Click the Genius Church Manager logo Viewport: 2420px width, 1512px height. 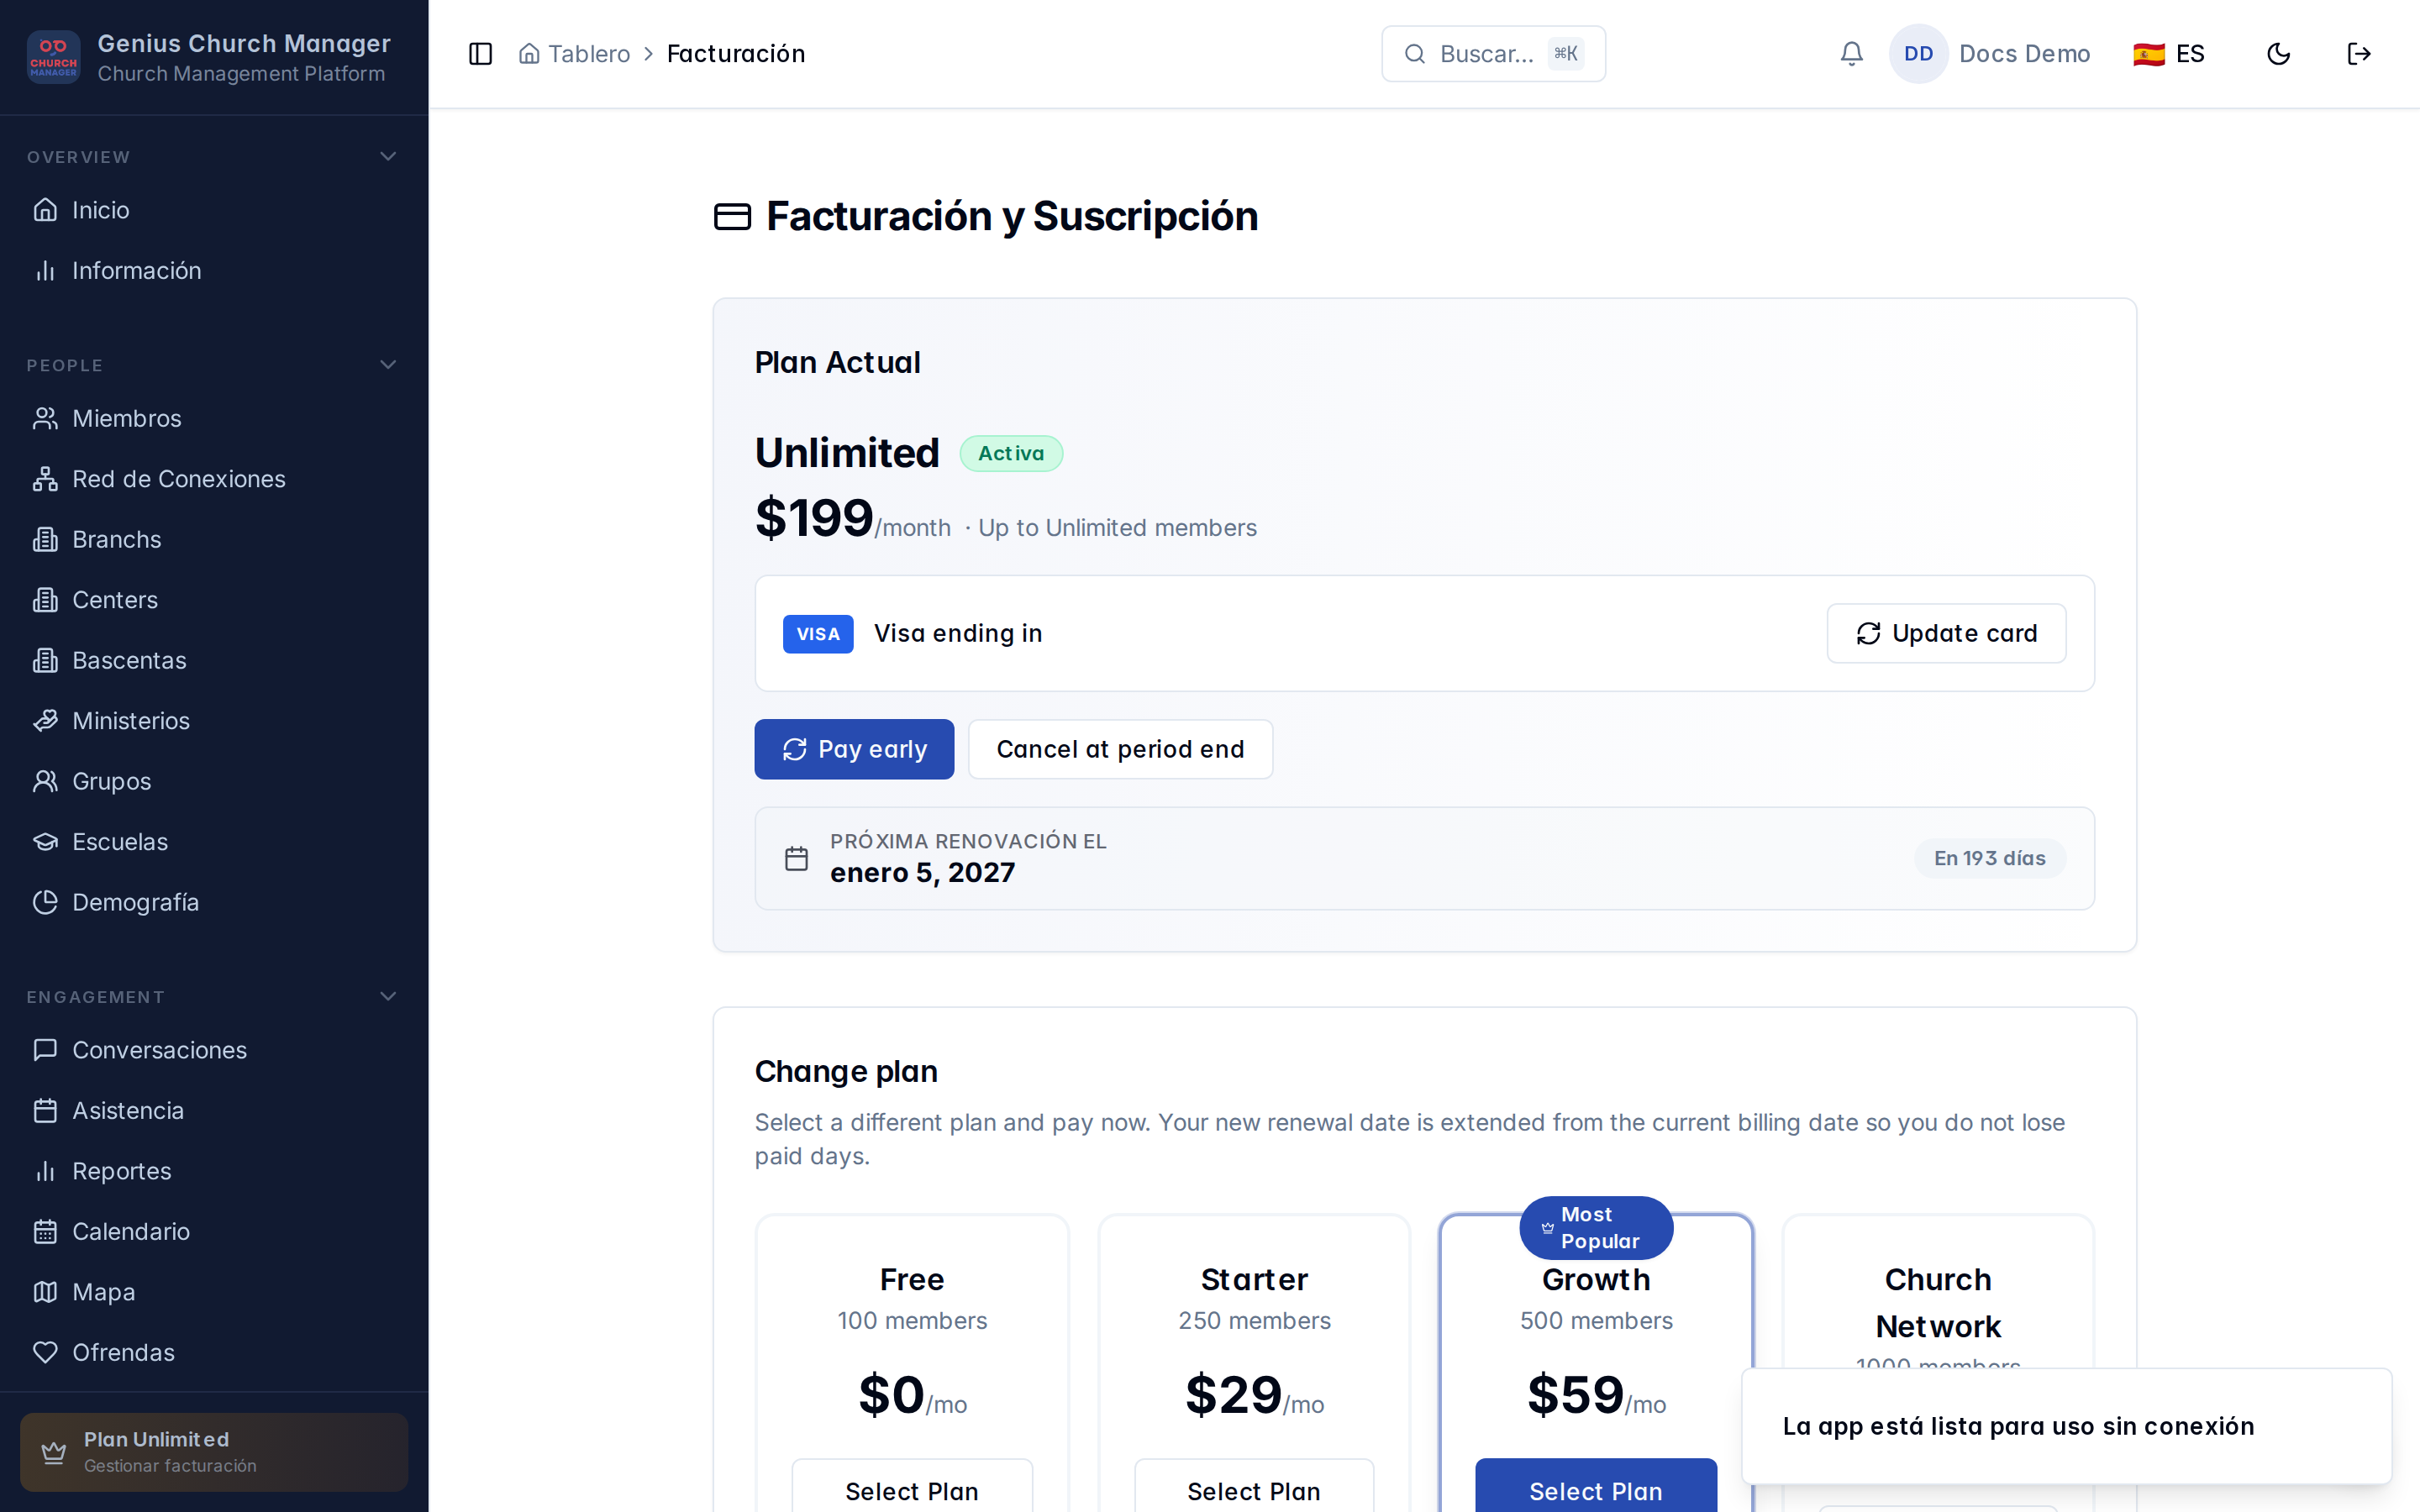tap(53, 57)
